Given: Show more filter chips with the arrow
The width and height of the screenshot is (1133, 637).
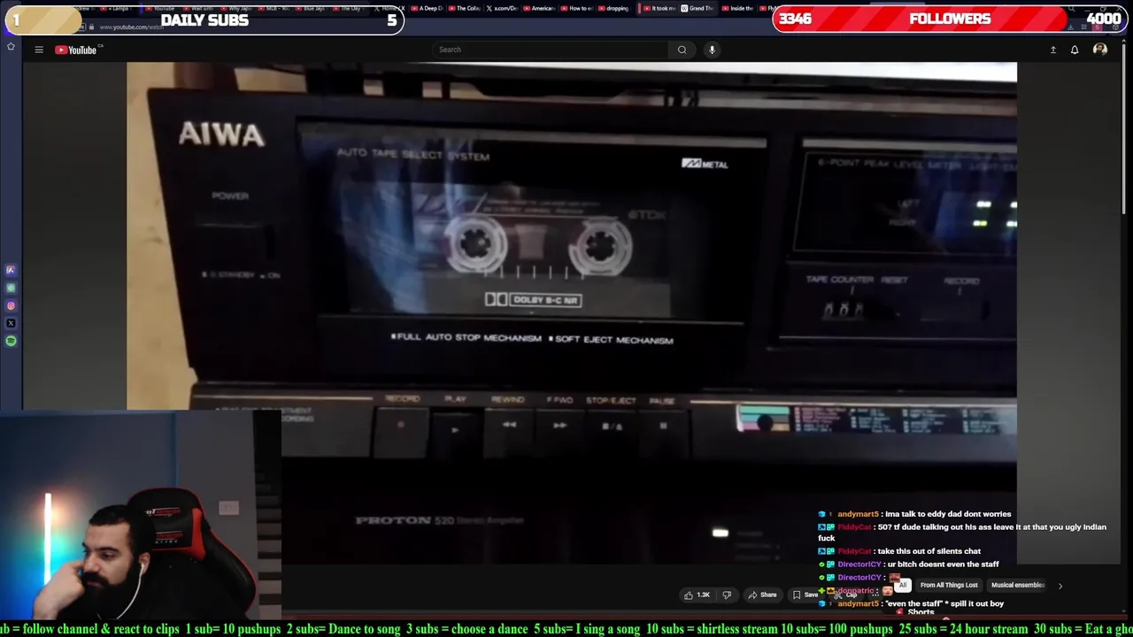Looking at the screenshot, I should 1060,585.
